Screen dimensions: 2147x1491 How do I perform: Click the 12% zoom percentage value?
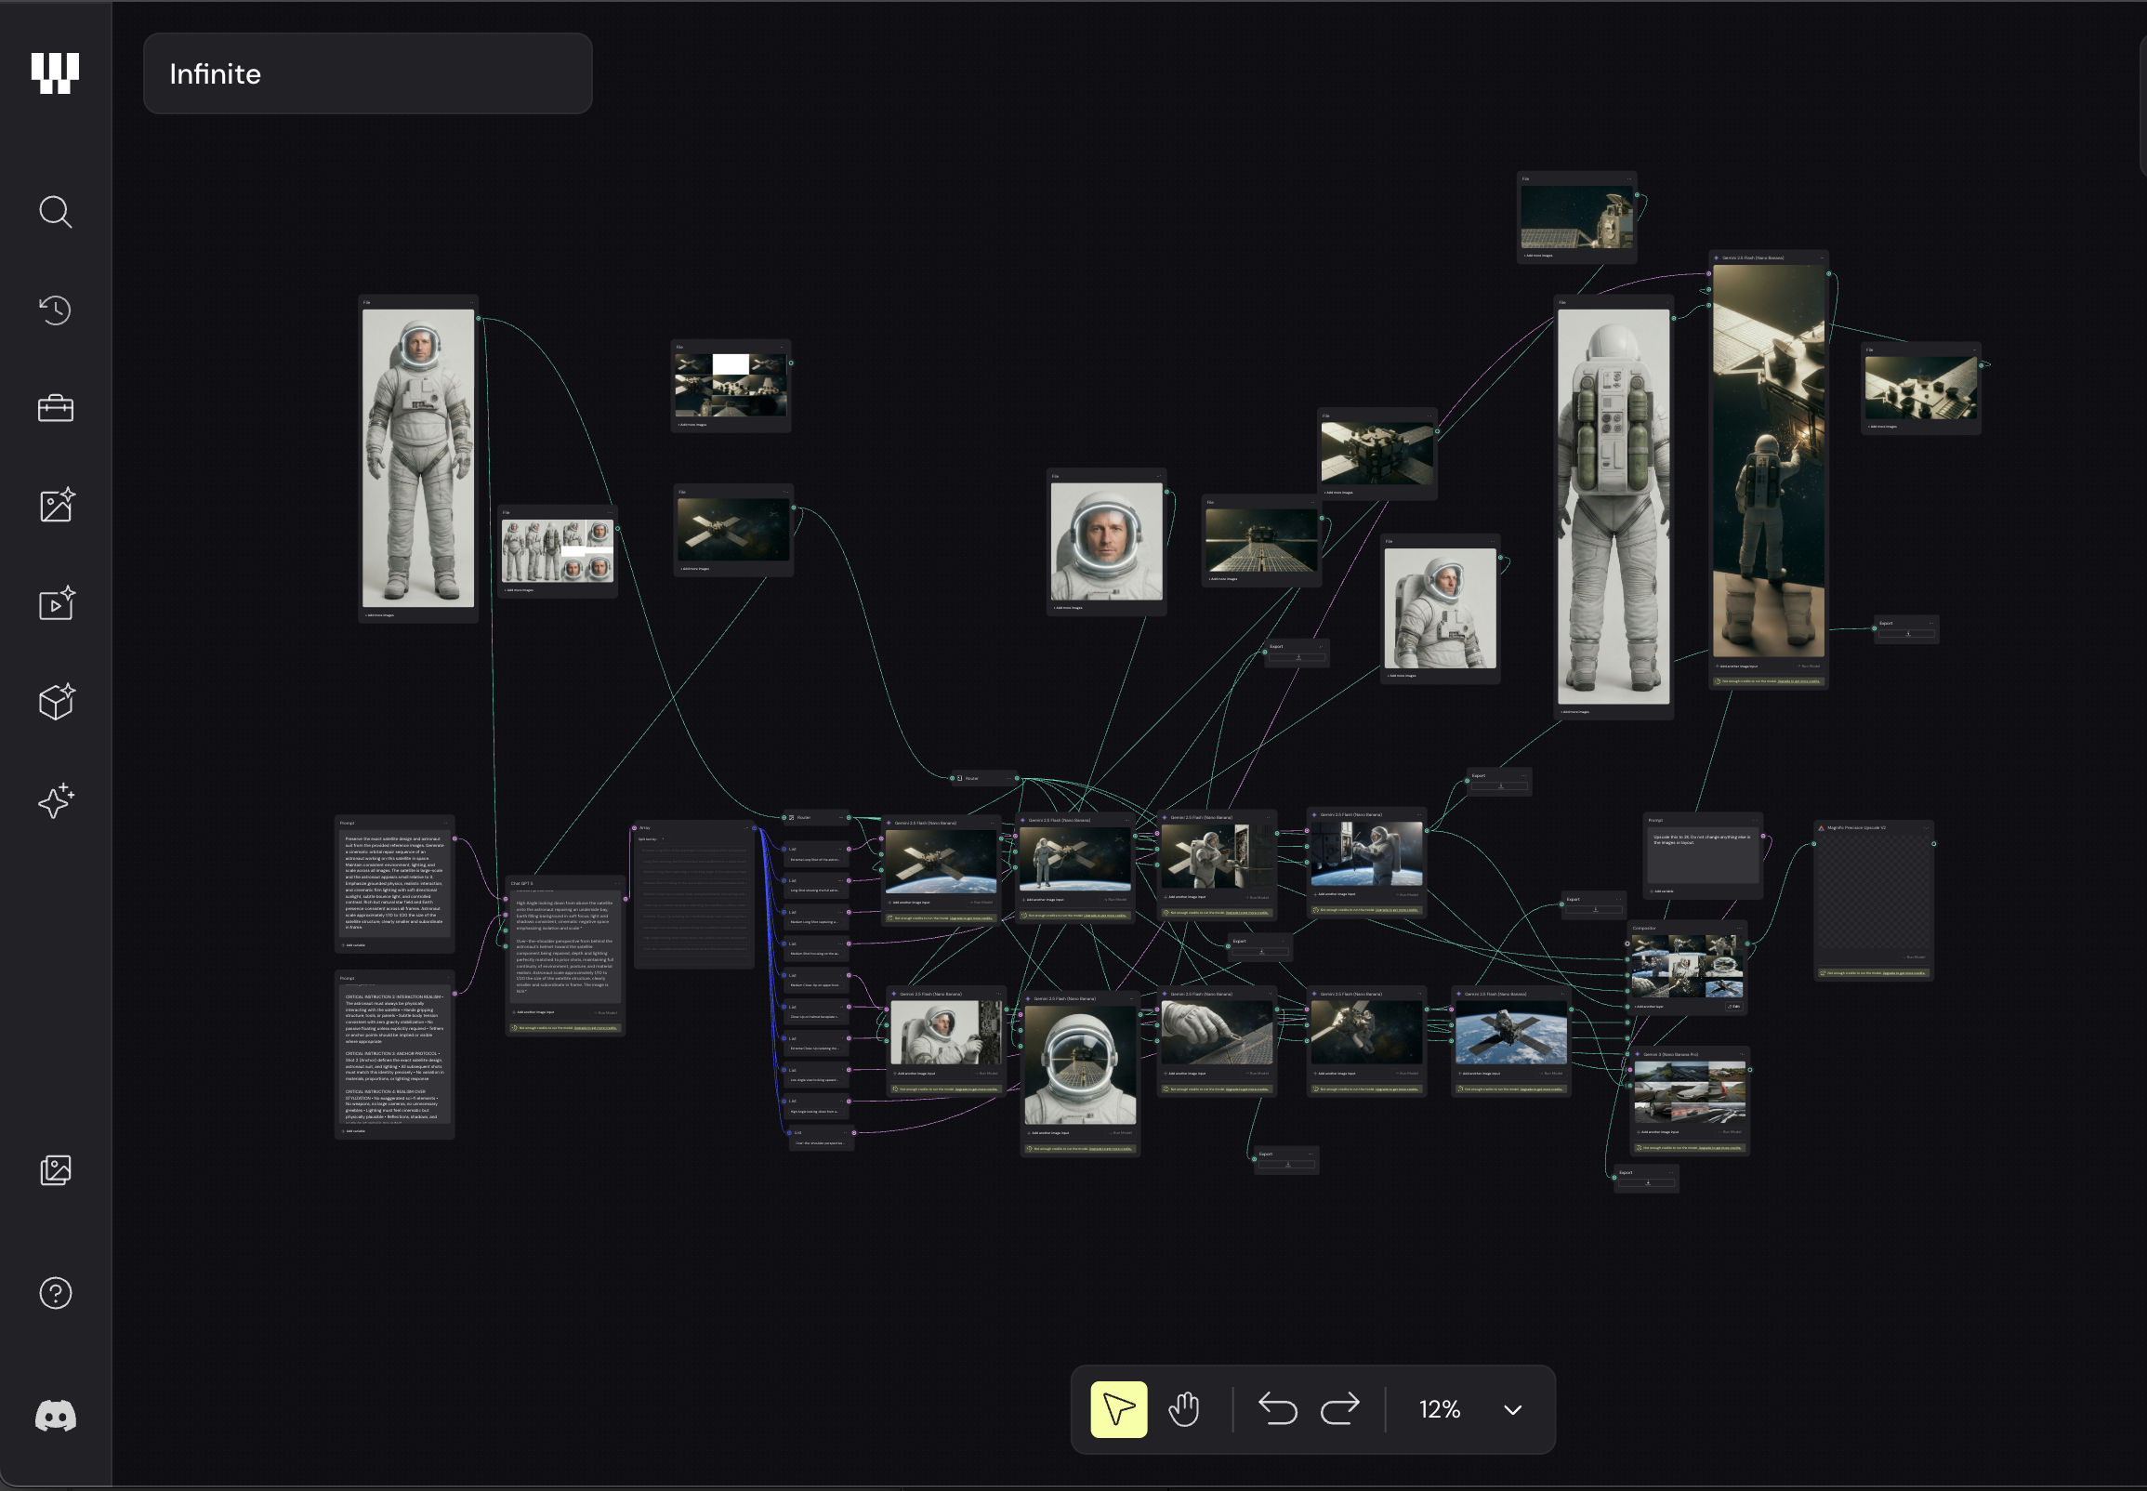tap(1439, 1409)
